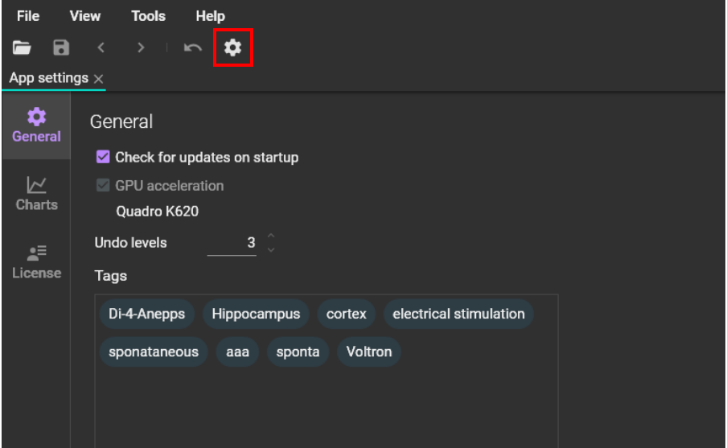Click the back arrow toolbar icon
This screenshot has width=727, height=448.
pos(101,48)
